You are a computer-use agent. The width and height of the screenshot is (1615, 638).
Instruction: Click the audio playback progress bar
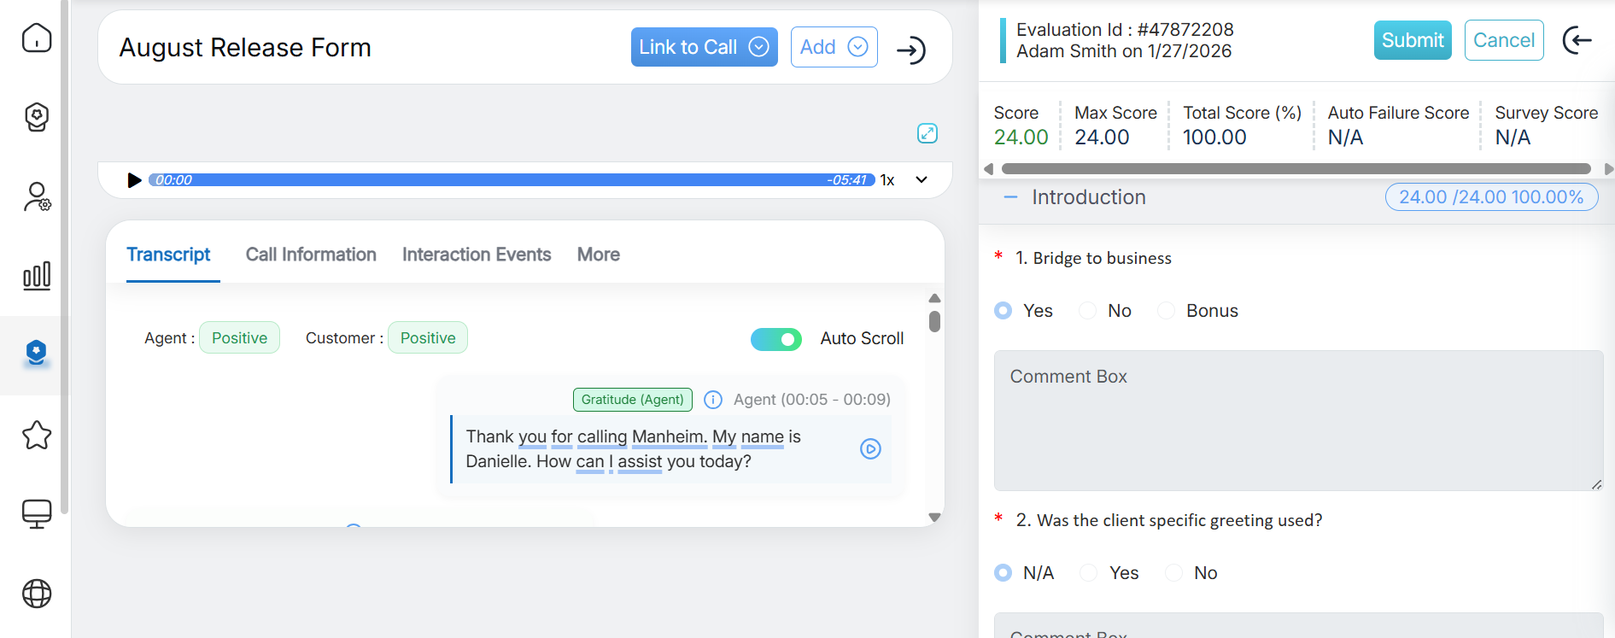click(511, 180)
